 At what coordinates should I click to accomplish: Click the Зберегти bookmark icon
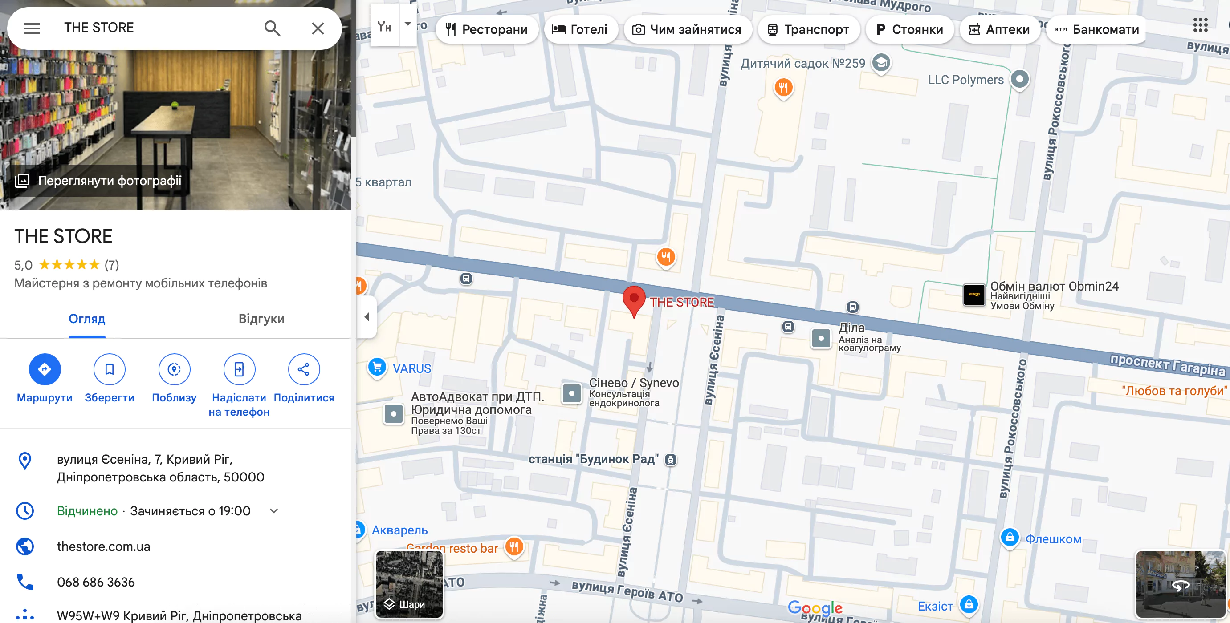pos(110,369)
